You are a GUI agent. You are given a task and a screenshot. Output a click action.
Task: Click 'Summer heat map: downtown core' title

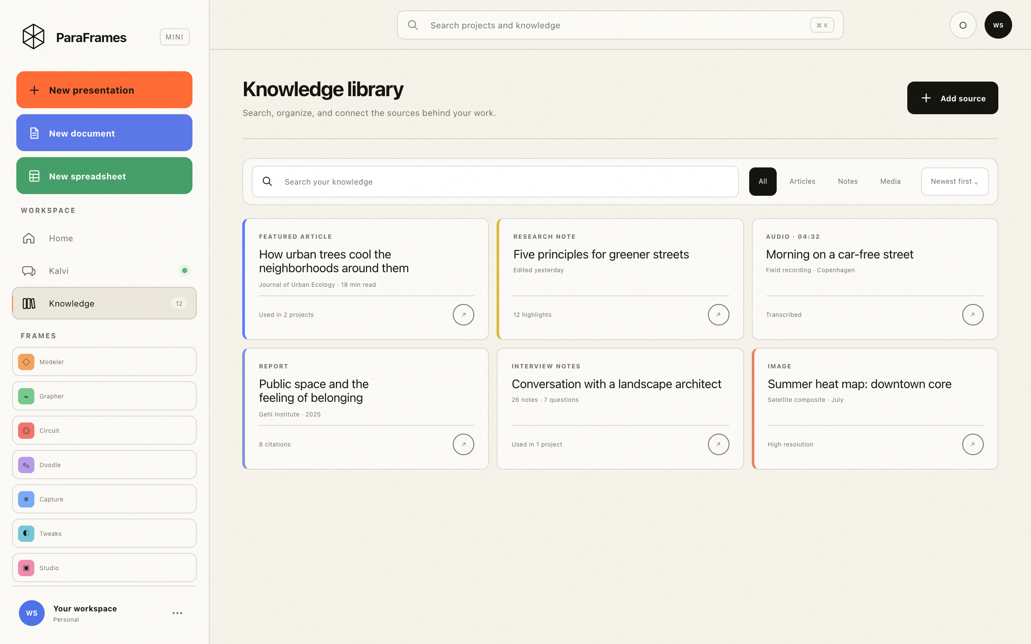tap(860, 384)
